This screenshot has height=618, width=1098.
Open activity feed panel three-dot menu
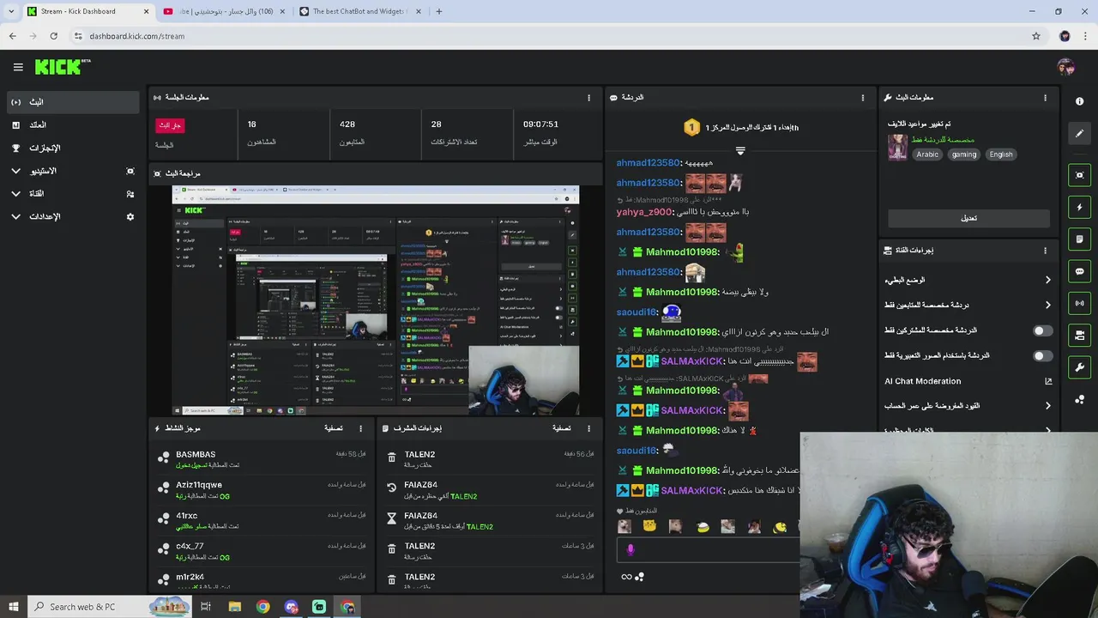pyautogui.click(x=360, y=428)
